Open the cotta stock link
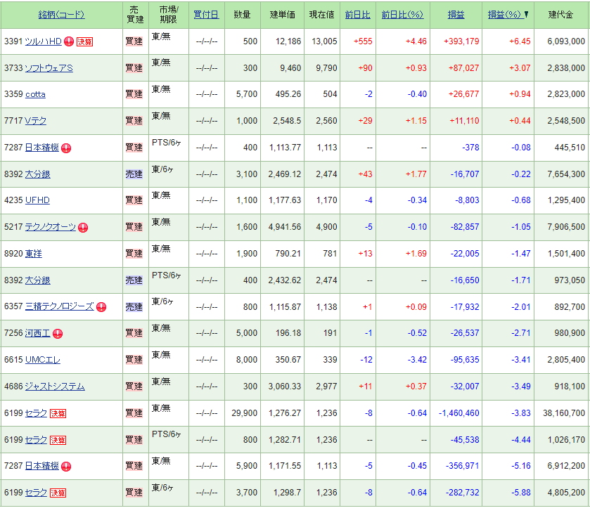Image resolution: width=590 pixels, height=513 pixels. [35, 94]
